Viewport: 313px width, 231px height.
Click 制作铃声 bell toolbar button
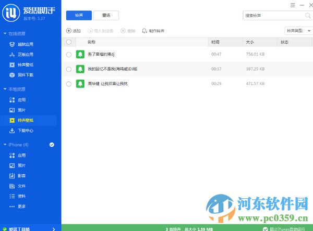pos(153,31)
